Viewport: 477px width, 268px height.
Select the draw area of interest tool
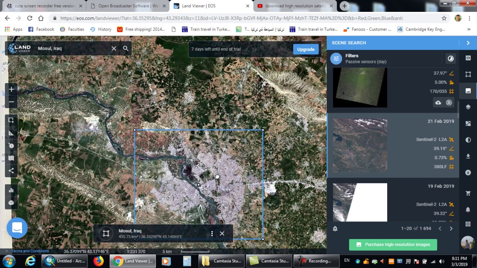11,121
